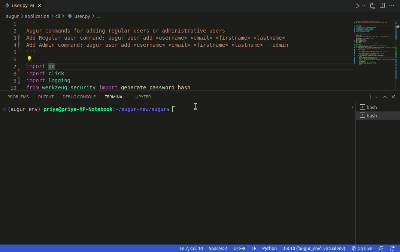The image size is (400, 252).
Task: Change indentation via Spaces: 4
Action: click(218, 248)
